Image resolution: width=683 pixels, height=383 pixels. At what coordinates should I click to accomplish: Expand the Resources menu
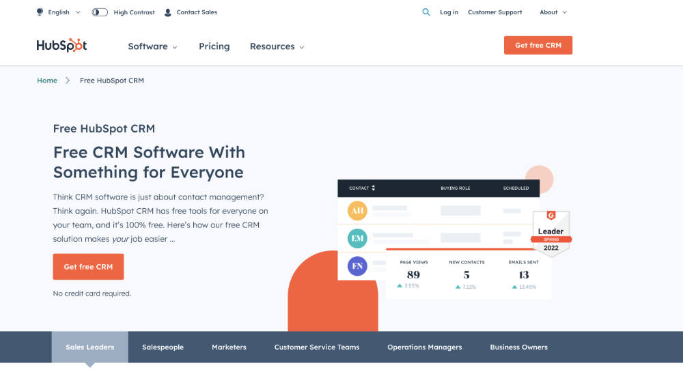(x=277, y=46)
